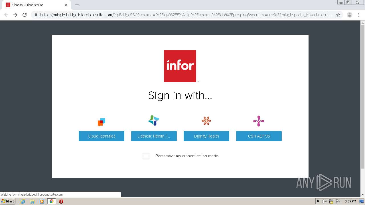Image resolution: width=365 pixels, height=205 pixels.
Task: Open the File Explorer taskbar icon
Action: tap(32, 201)
